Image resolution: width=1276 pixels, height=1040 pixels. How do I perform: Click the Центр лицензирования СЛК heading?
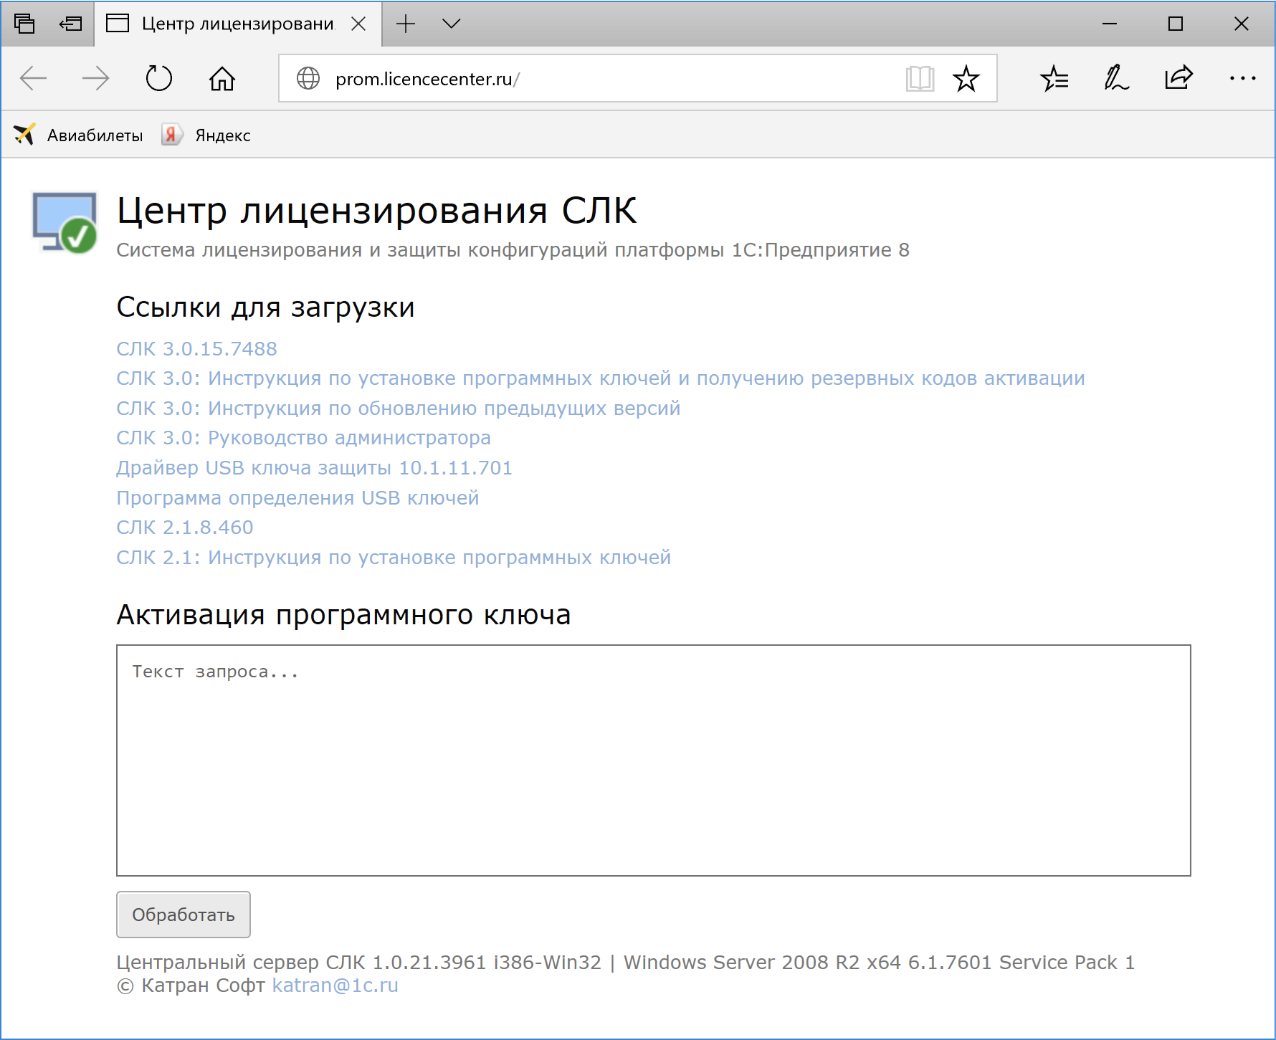pyautogui.click(x=376, y=211)
